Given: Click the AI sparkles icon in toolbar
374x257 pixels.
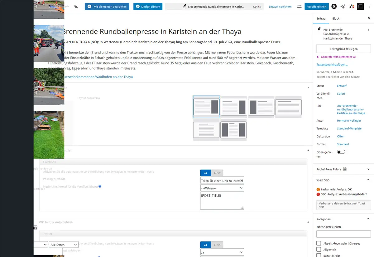Looking at the screenshot, I should (x=343, y=7).
